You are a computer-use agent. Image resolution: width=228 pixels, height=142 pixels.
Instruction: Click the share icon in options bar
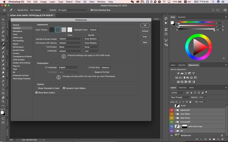(225, 10)
